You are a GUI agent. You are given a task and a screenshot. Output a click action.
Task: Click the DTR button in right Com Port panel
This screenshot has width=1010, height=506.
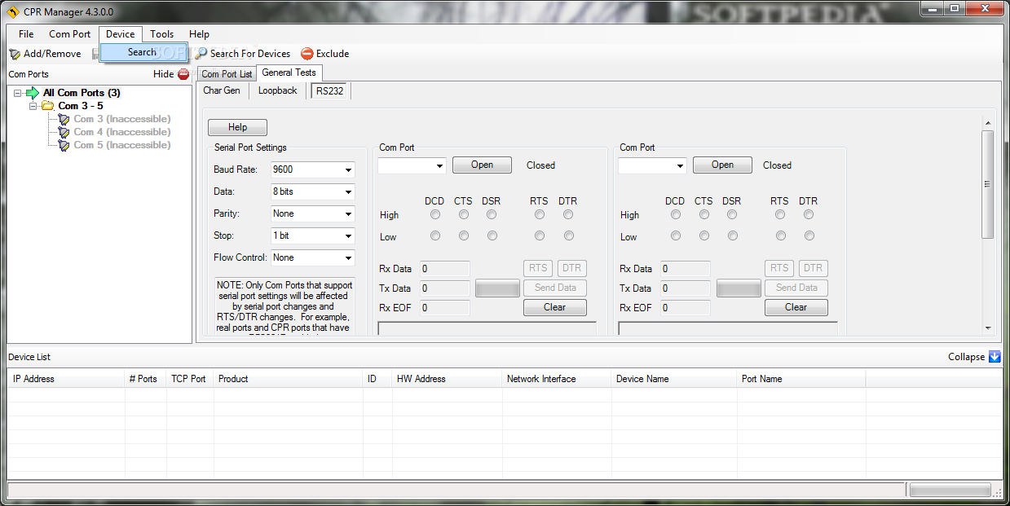tap(813, 268)
